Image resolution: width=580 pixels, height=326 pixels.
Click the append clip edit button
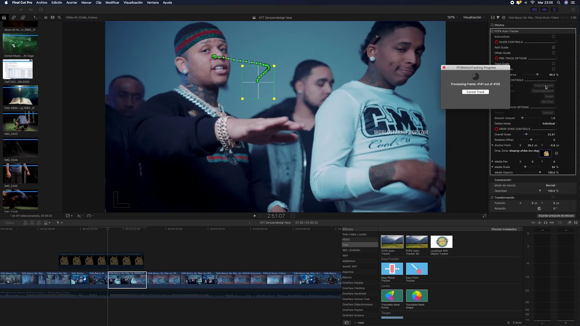(39, 222)
